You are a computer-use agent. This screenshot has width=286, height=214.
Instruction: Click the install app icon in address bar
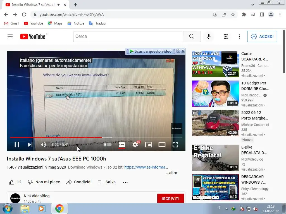215,14
